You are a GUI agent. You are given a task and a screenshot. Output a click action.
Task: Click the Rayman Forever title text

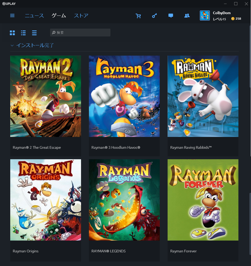pyautogui.click(x=183, y=251)
